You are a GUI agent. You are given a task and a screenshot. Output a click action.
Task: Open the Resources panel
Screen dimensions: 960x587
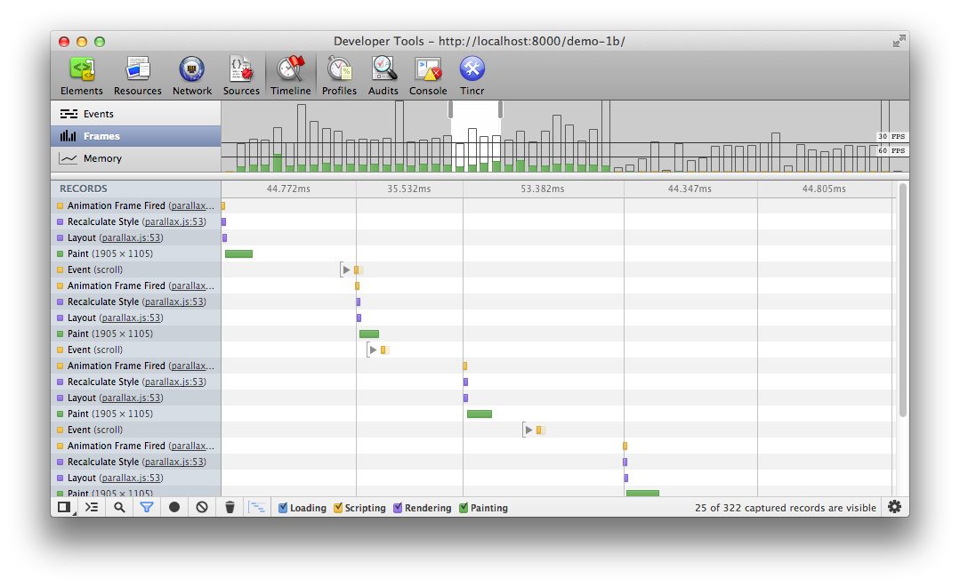click(138, 76)
